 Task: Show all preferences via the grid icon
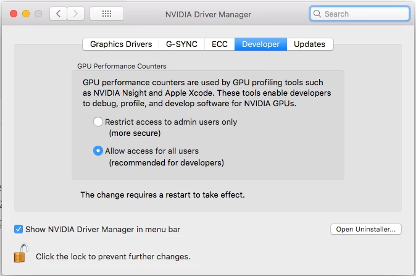point(107,14)
